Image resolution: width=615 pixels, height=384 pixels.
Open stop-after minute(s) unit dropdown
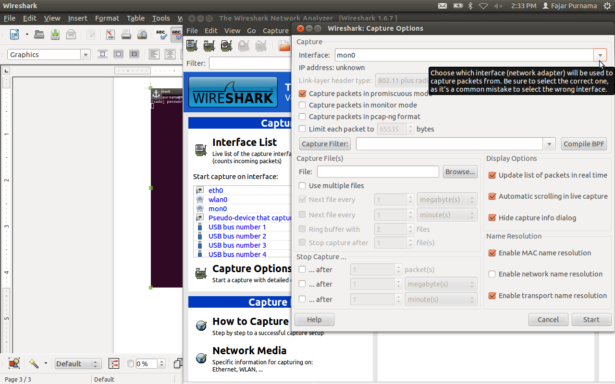[x=441, y=300]
